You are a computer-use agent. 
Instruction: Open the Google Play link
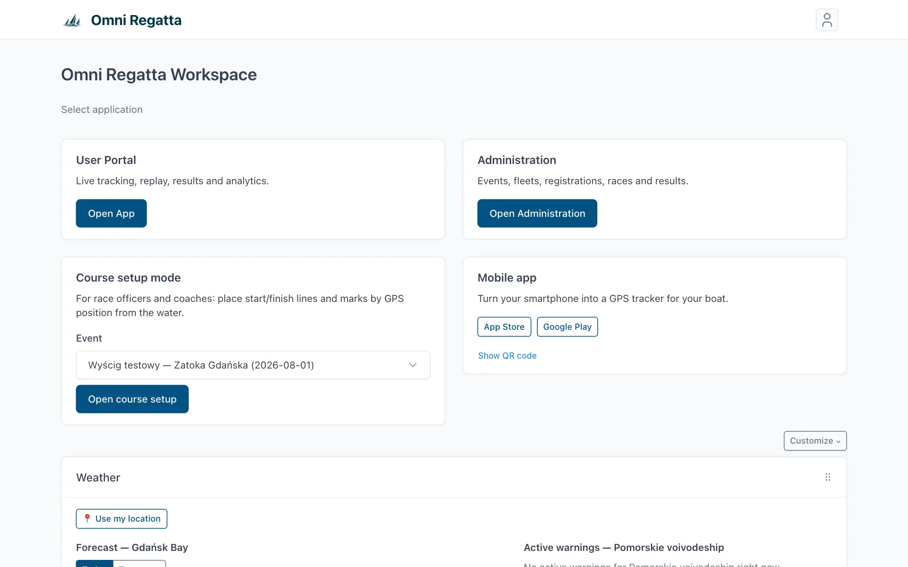click(x=567, y=327)
